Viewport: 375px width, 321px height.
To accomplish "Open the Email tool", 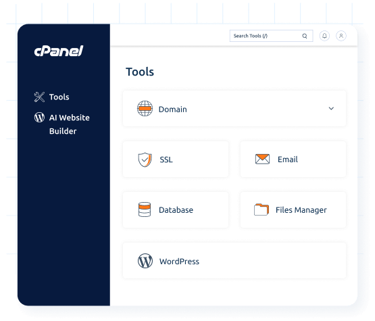I will (293, 159).
